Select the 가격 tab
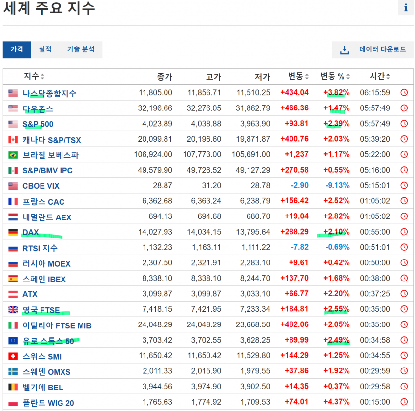This screenshot has height=411, width=415. pos(17,49)
